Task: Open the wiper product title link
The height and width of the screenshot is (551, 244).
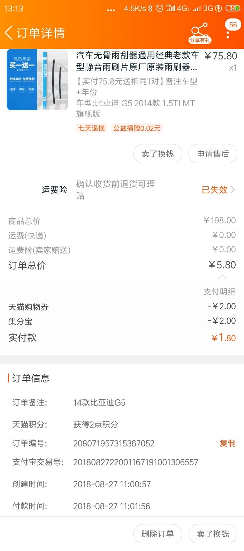Action: (x=137, y=61)
